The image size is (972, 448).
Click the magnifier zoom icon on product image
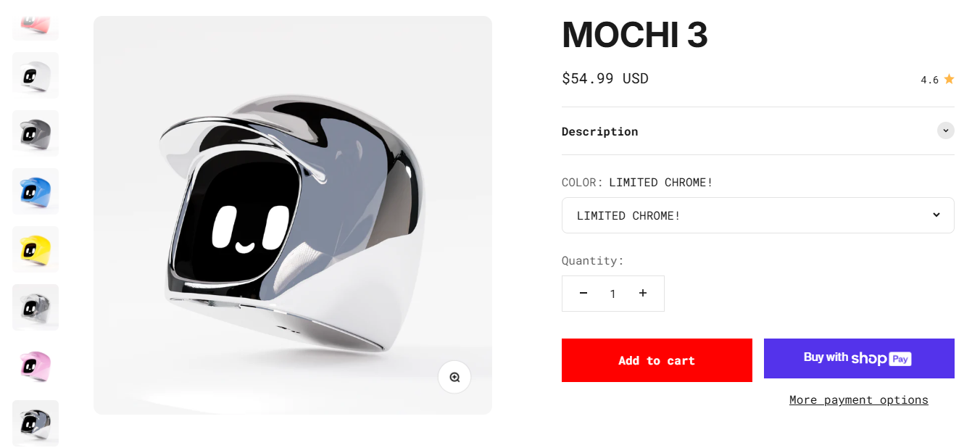[454, 377]
